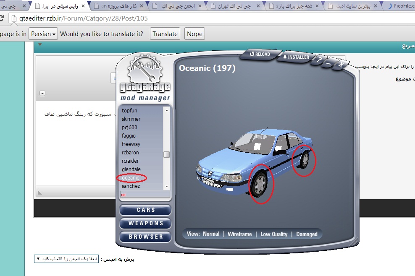Switch to the 'جی تی ای تهران' tab
The width and height of the screenshot is (415, 276).
click(234, 6)
